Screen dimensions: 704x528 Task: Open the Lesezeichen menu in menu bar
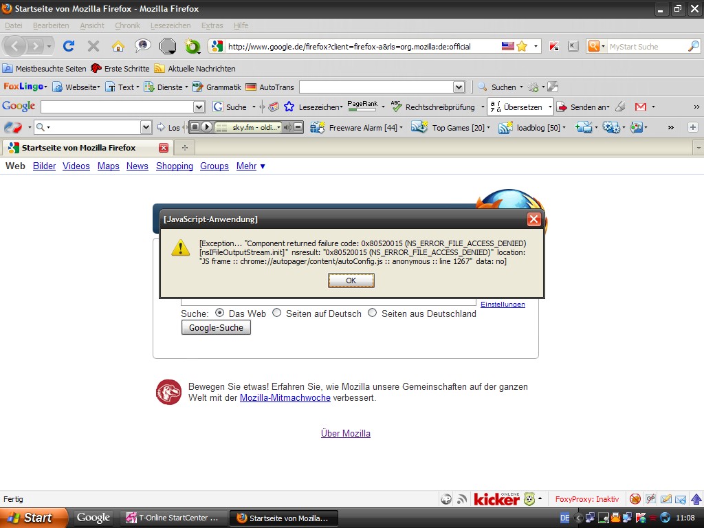point(170,25)
